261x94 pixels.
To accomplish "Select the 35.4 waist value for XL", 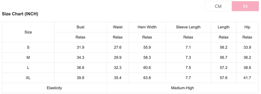I will click(x=118, y=78).
